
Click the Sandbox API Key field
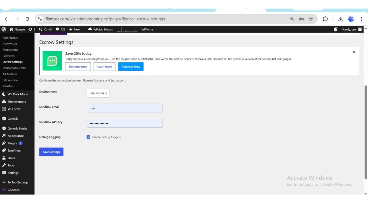tap(125, 123)
